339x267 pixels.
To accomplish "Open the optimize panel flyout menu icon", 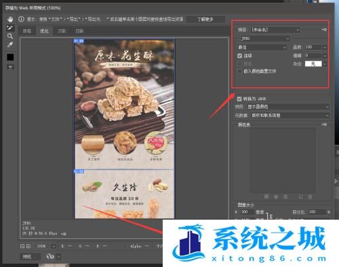I will [x=324, y=30].
